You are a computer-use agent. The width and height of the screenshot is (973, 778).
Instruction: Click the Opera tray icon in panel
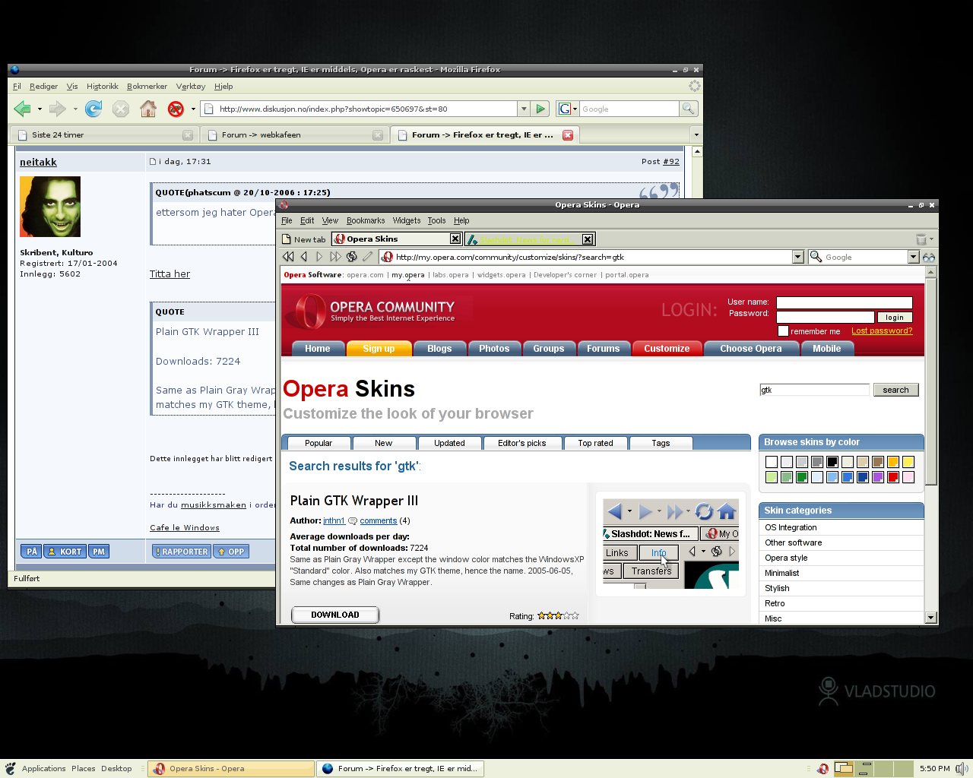coord(822,769)
